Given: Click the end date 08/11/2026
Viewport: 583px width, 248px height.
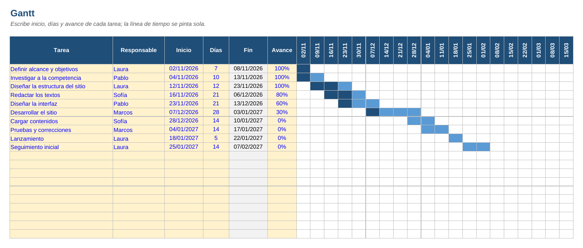Looking at the screenshot, I should click(x=248, y=69).
